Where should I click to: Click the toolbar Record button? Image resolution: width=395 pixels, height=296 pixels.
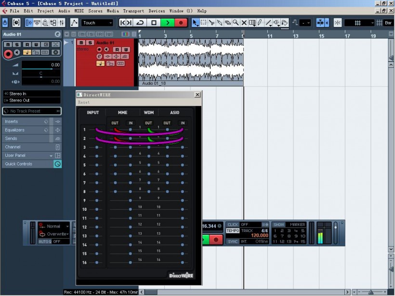click(181, 23)
